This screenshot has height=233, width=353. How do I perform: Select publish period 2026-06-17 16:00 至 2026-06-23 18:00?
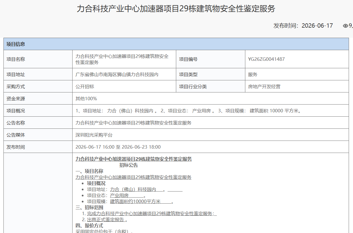coord(118,147)
